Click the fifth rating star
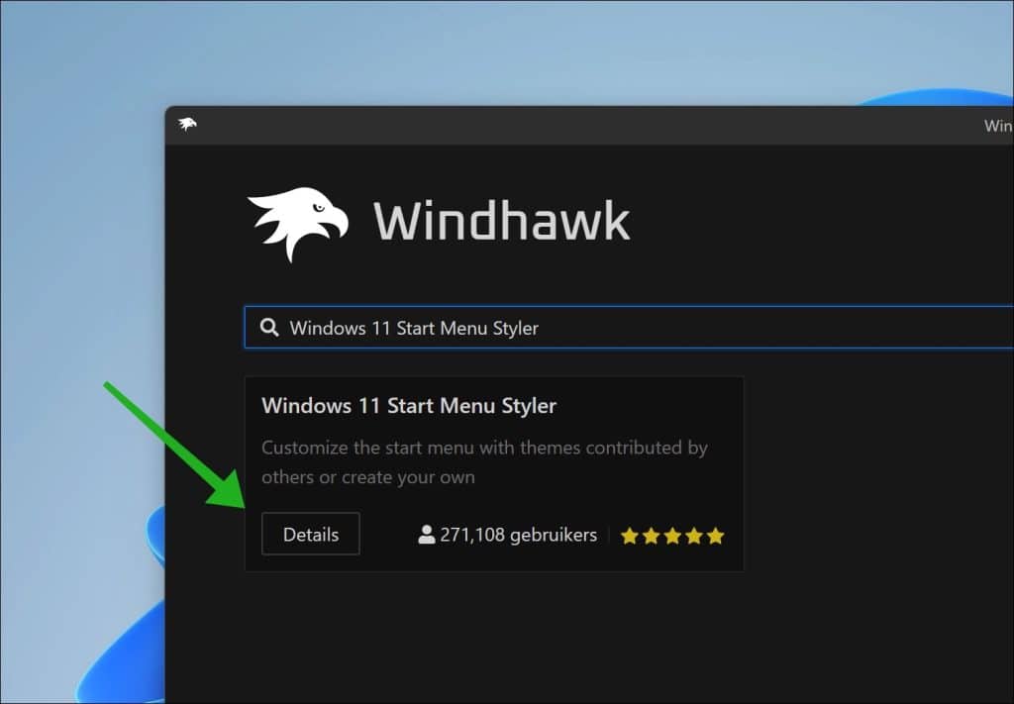Image resolution: width=1014 pixels, height=704 pixels. coord(716,537)
